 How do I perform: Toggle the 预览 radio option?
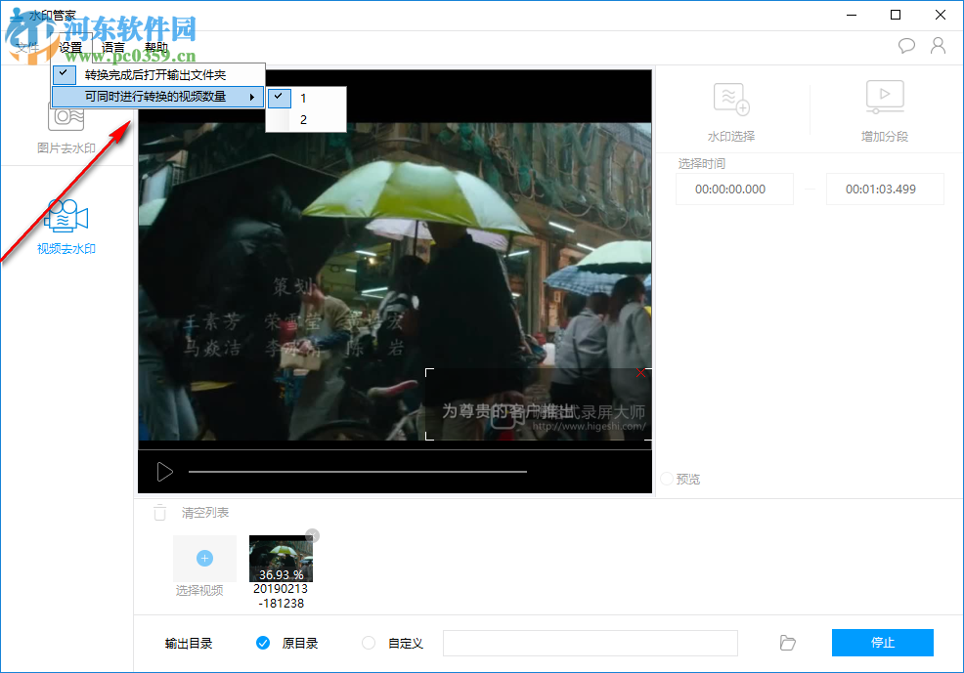(667, 479)
